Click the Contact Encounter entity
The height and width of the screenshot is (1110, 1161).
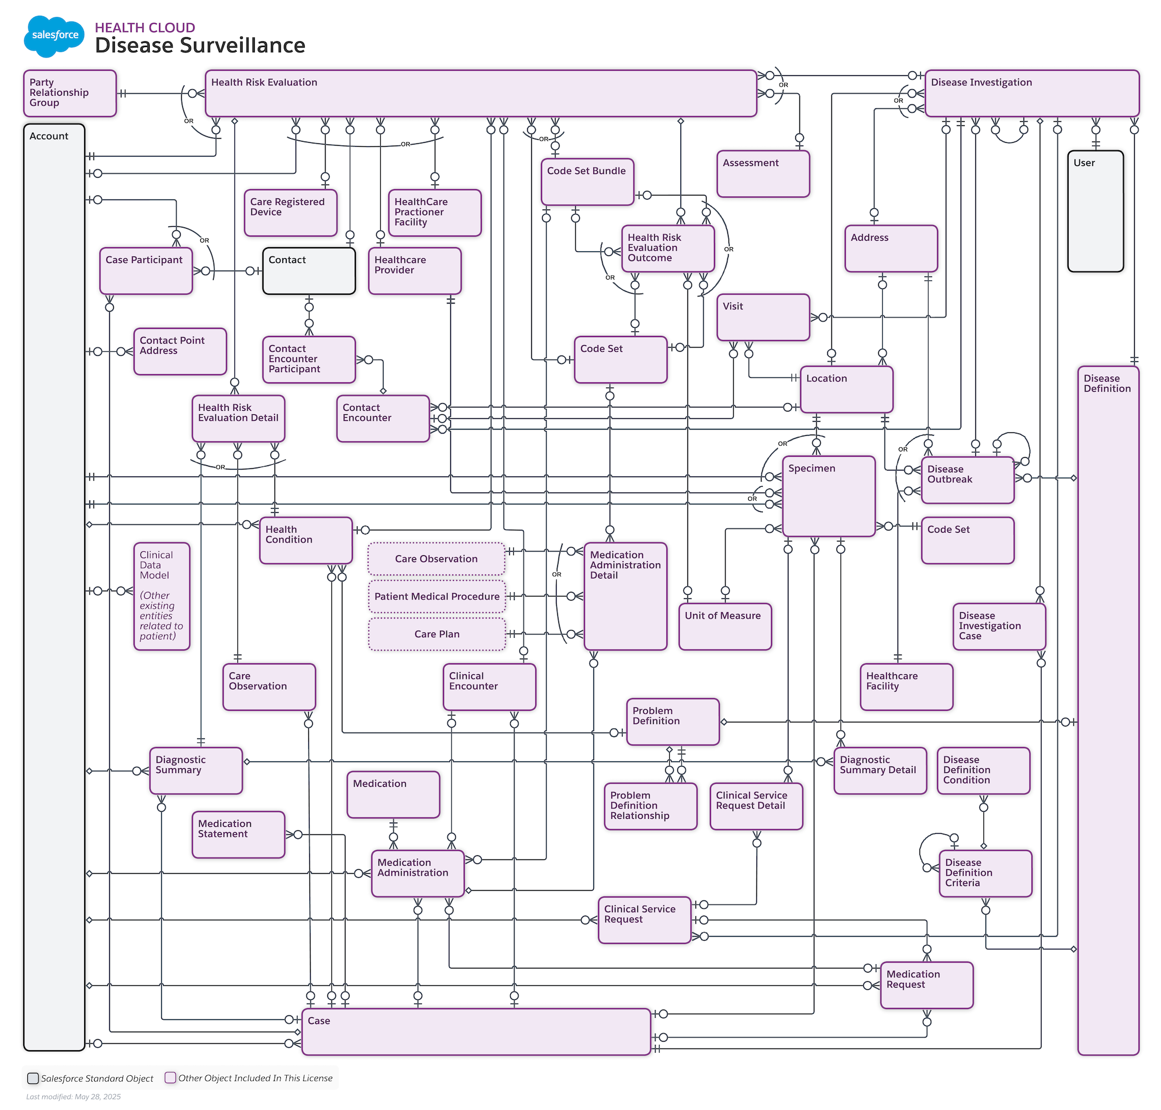(x=383, y=419)
